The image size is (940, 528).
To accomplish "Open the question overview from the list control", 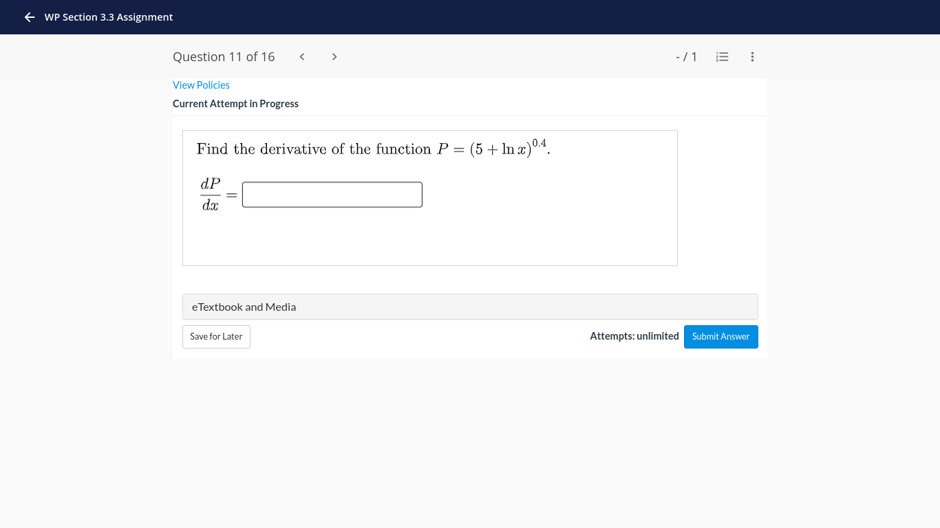I will (x=722, y=56).
